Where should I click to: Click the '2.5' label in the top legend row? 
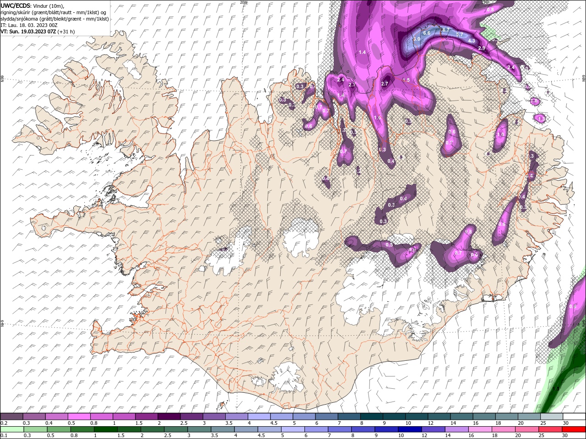click(x=184, y=423)
